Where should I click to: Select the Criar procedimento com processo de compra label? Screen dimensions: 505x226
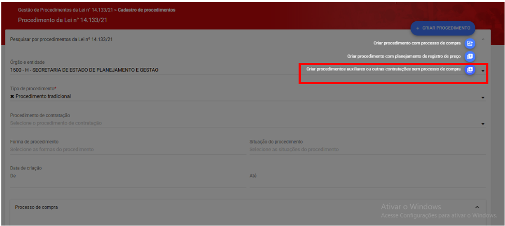417,44
